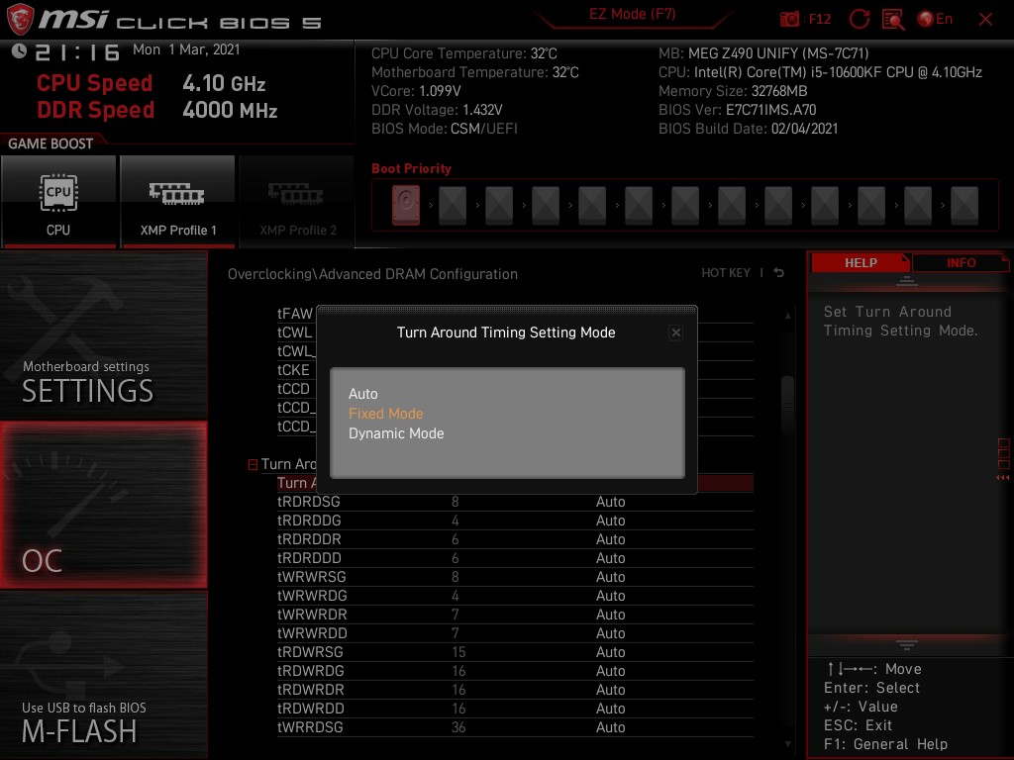The image size is (1014, 760).
Task: Change language via the En globe icon
Action: tap(935, 19)
